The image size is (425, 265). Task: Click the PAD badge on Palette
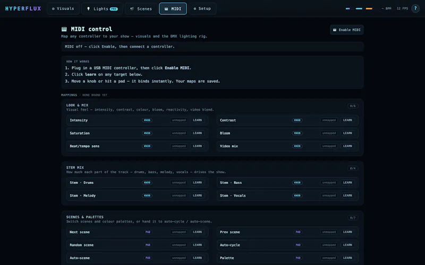pyautogui.click(x=298, y=258)
